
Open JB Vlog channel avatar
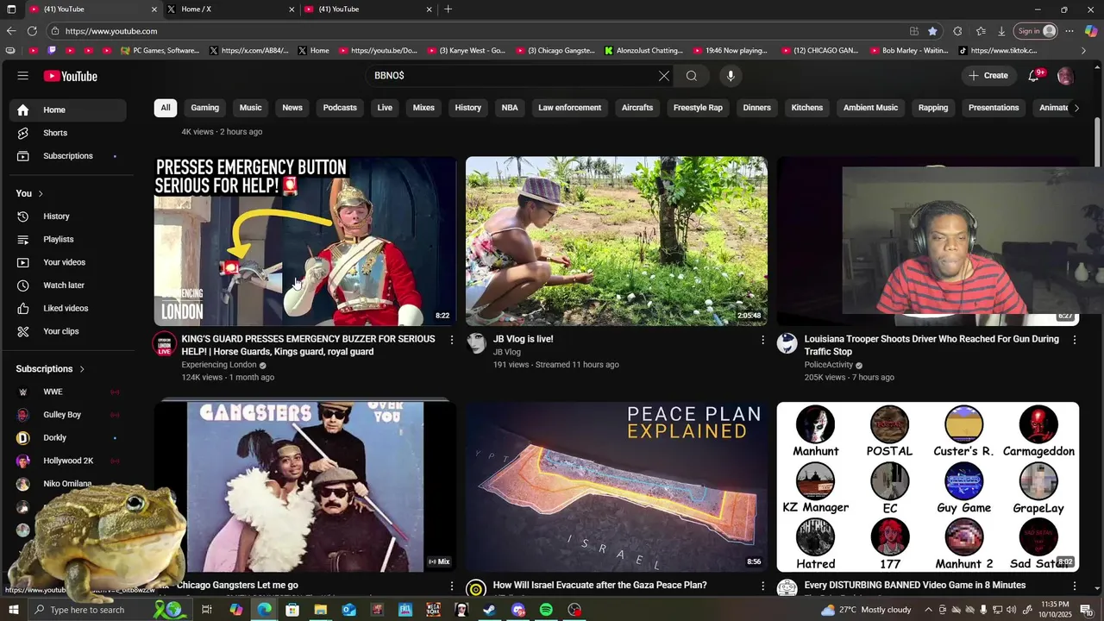point(476,344)
